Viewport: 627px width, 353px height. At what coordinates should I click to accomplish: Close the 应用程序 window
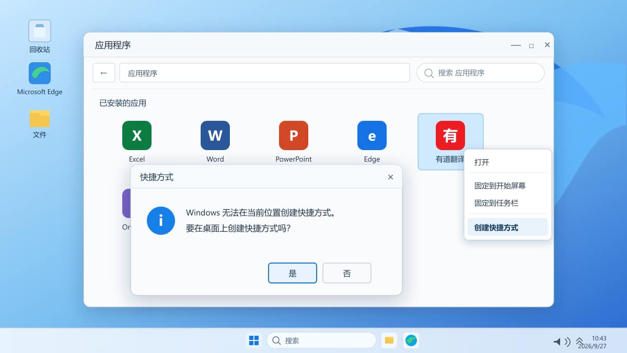pos(547,45)
